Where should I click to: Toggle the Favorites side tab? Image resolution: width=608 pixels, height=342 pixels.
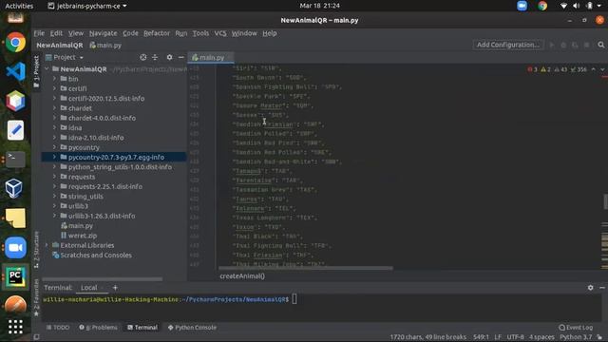click(36, 297)
